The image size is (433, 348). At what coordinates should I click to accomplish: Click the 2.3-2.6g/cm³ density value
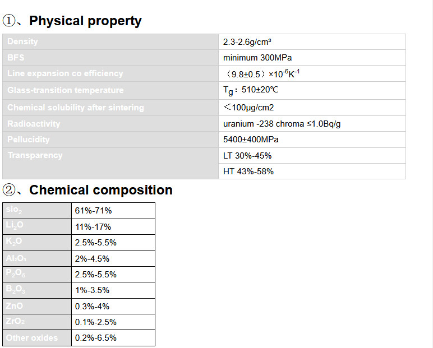coord(247,42)
